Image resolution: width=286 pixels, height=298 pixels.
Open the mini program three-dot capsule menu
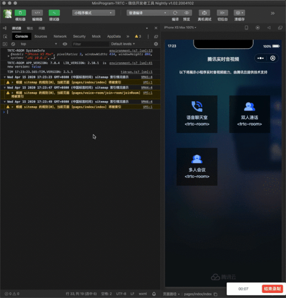coord(260,58)
